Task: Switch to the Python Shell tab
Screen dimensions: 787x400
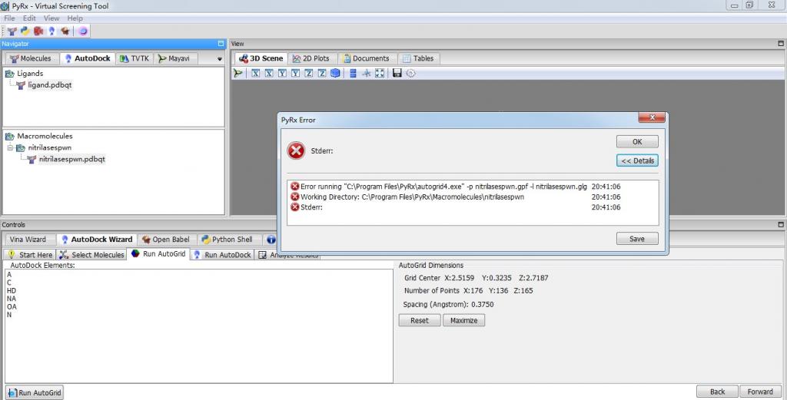Action: point(227,240)
